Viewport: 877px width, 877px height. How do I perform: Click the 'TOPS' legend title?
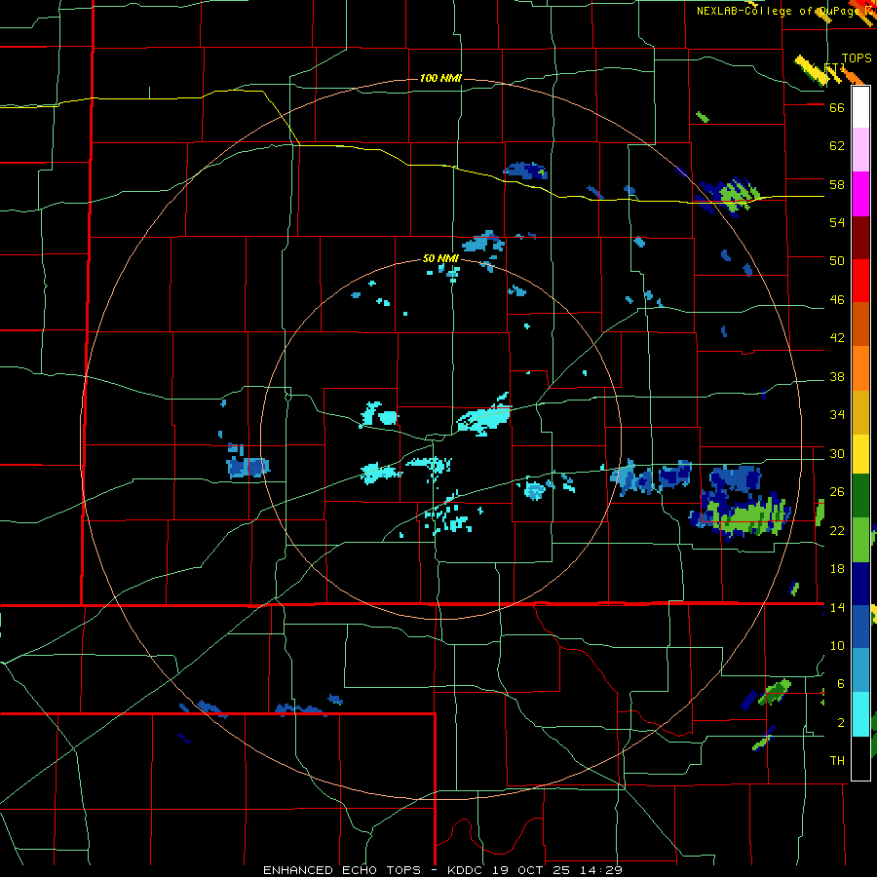pyautogui.click(x=857, y=58)
